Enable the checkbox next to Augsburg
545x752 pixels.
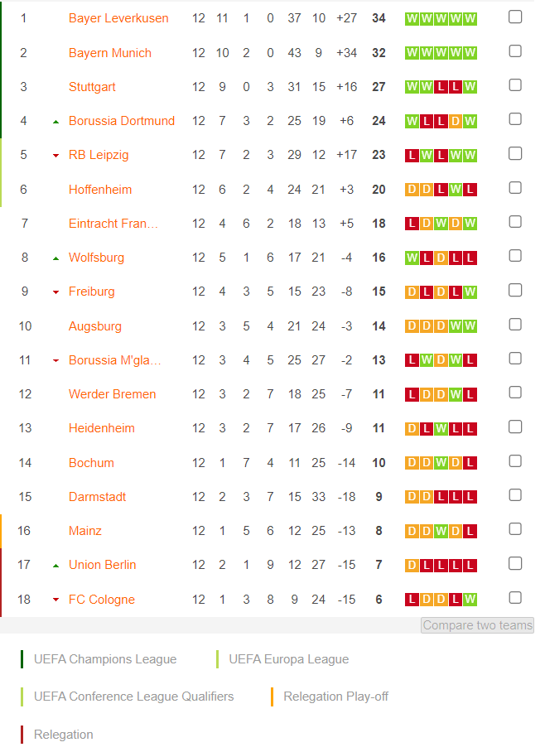(x=515, y=325)
